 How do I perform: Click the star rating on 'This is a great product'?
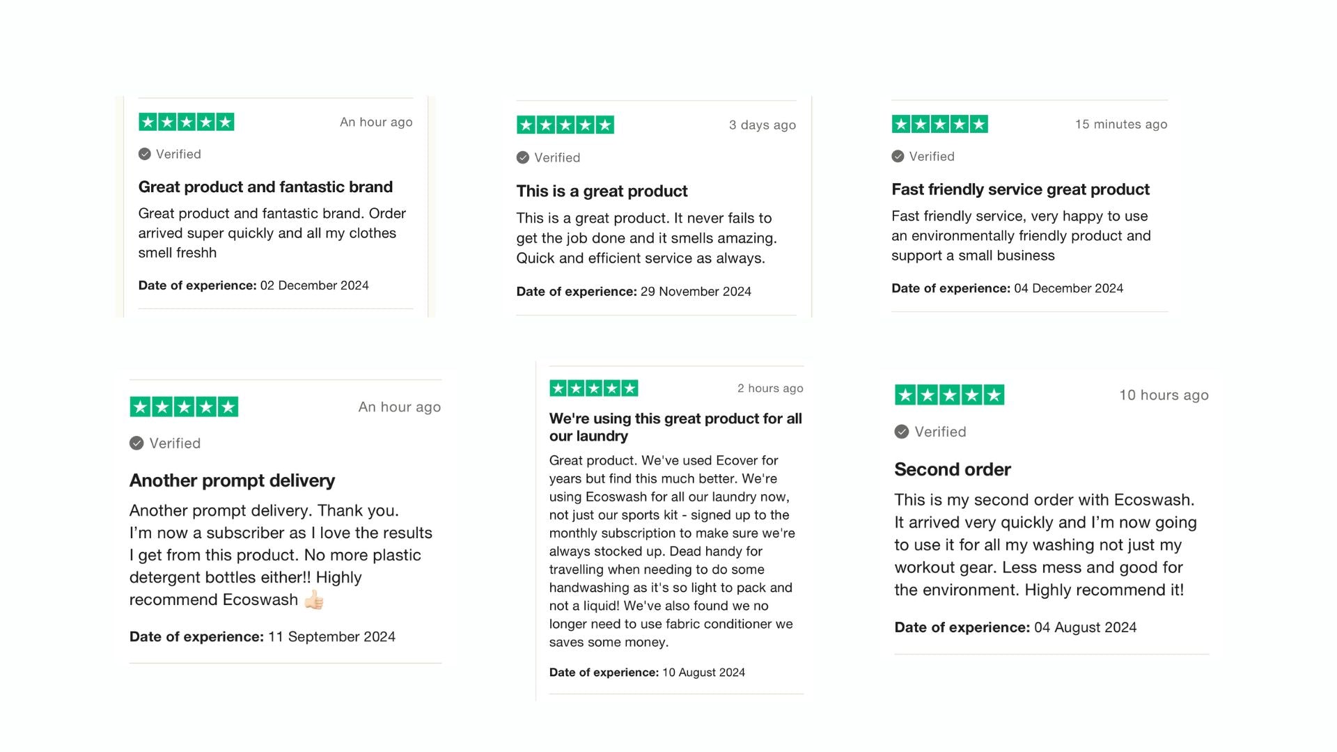point(565,125)
